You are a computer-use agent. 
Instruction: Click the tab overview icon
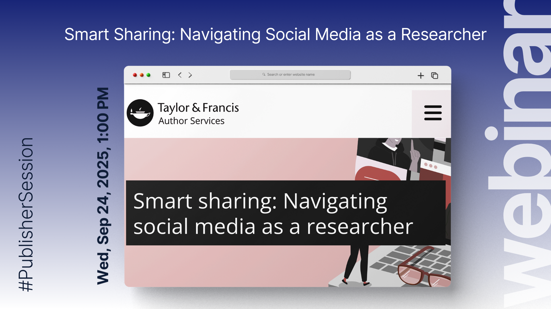coord(434,76)
